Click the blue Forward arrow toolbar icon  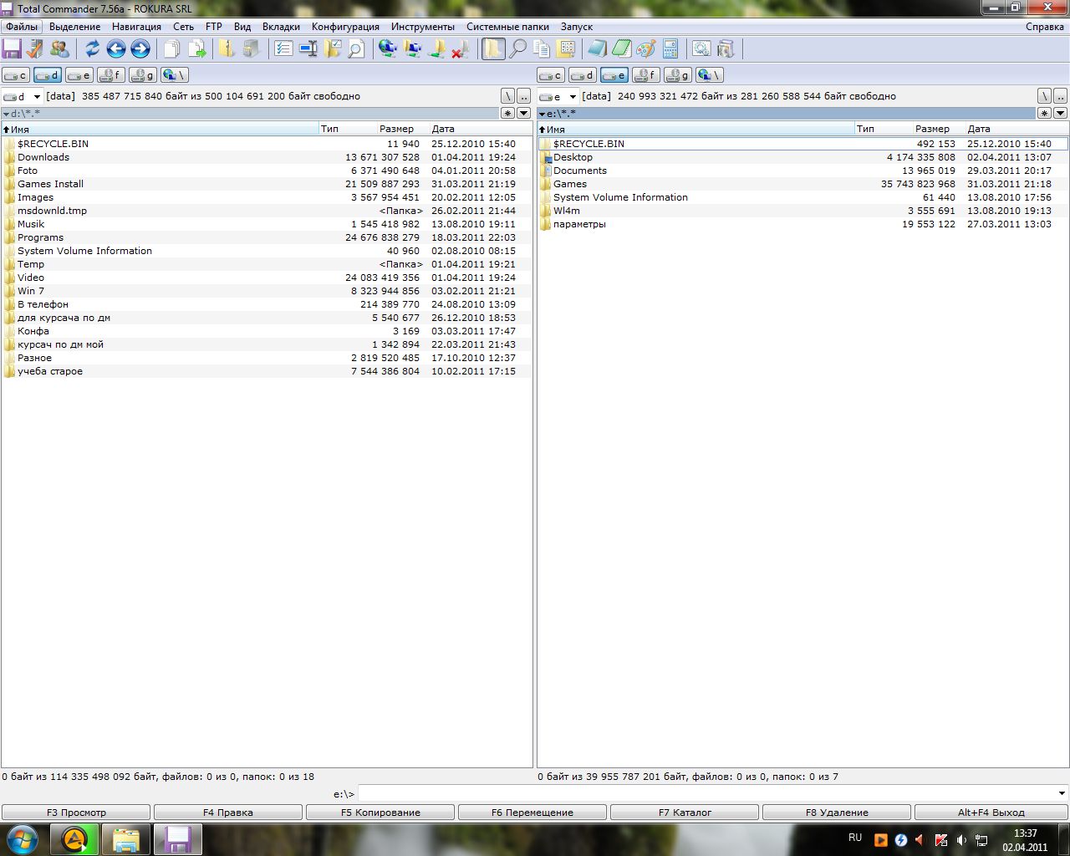coord(140,49)
